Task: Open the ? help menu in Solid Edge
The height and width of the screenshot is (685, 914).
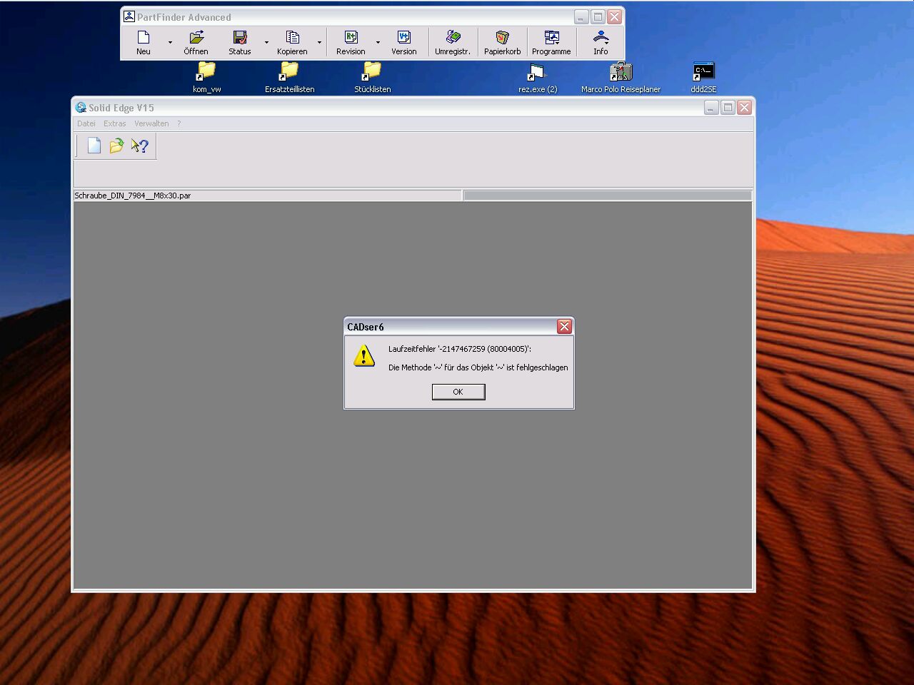Action: point(179,123)
